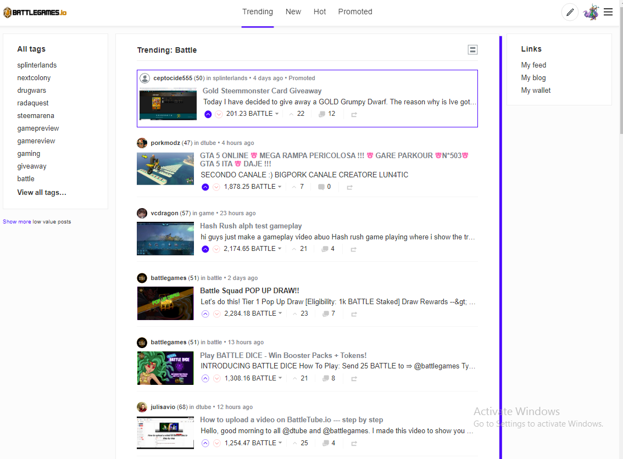Upvote the GTA 5 ONLINE post

point(205,187)
